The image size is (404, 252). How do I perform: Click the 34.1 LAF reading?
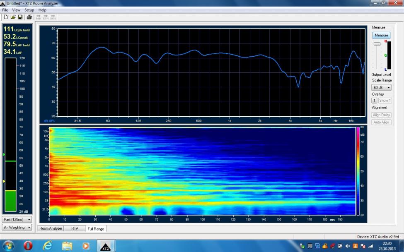point(12,52)
